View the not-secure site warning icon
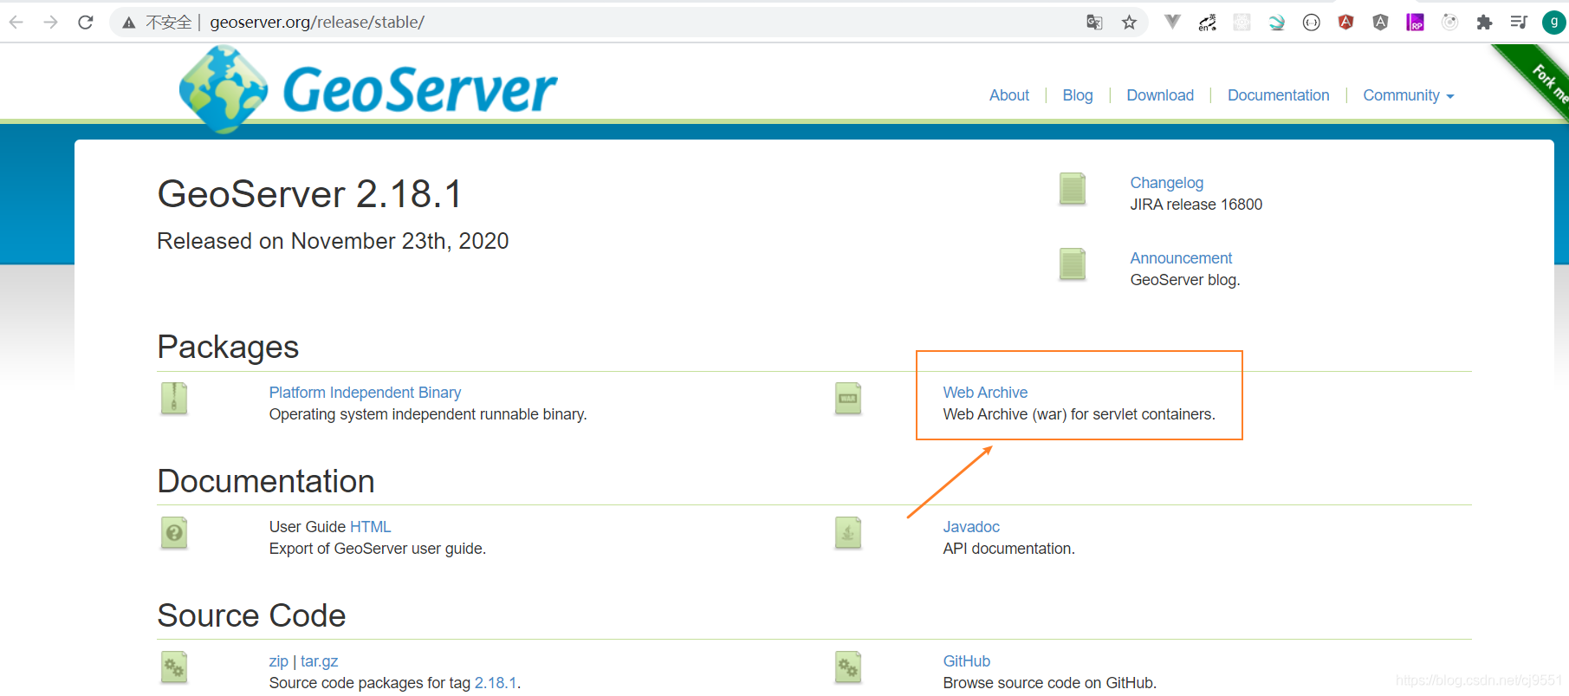Screen dimensions: 1569x696 pyautogui.click(x=129, y=23)
